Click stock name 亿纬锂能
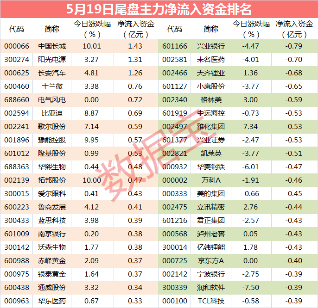 pyautogui.click(x=211, y=247)
